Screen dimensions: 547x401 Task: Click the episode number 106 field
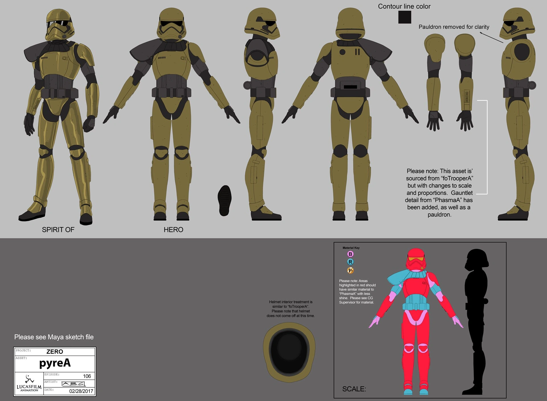(69, 376)
